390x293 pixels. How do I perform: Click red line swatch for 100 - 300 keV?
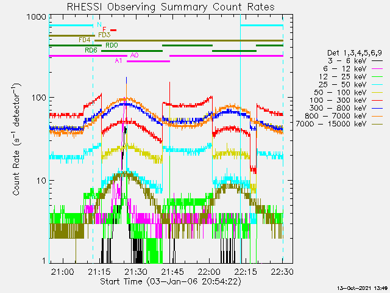point(377,100)
